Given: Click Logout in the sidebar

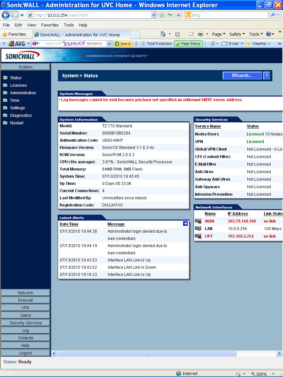Looking at the screenshot, I should point(26,353).
